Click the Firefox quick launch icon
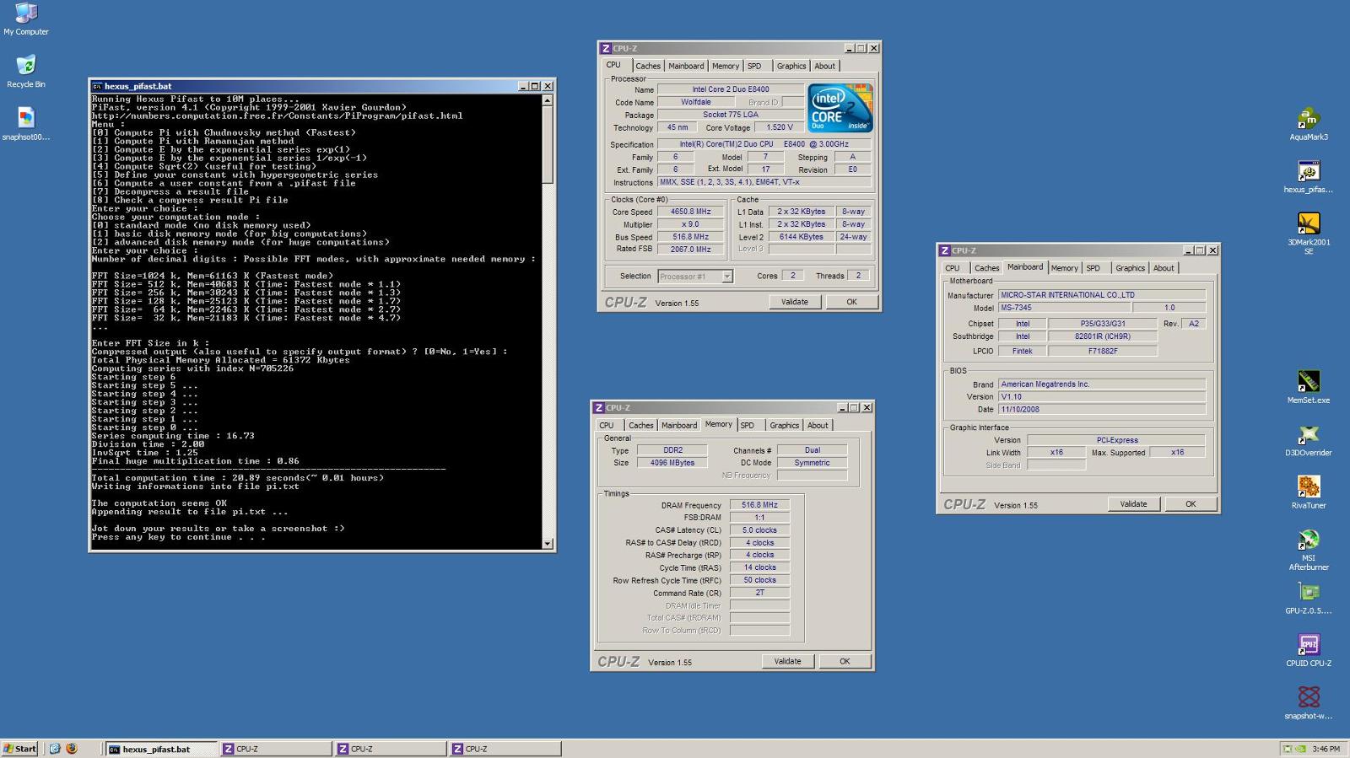 [72, 749]
